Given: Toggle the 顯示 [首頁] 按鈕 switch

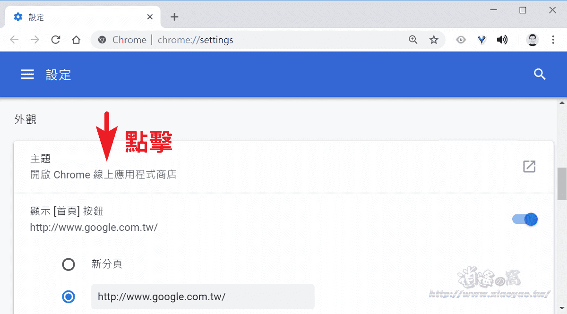Looking at the screenshot, I should [525, 219].
